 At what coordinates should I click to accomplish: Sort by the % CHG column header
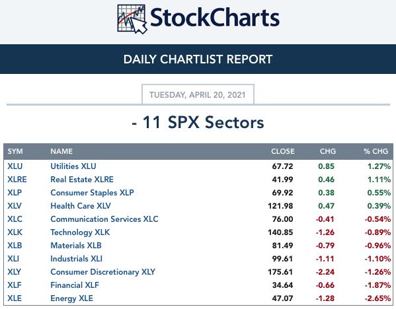[376, 151]
